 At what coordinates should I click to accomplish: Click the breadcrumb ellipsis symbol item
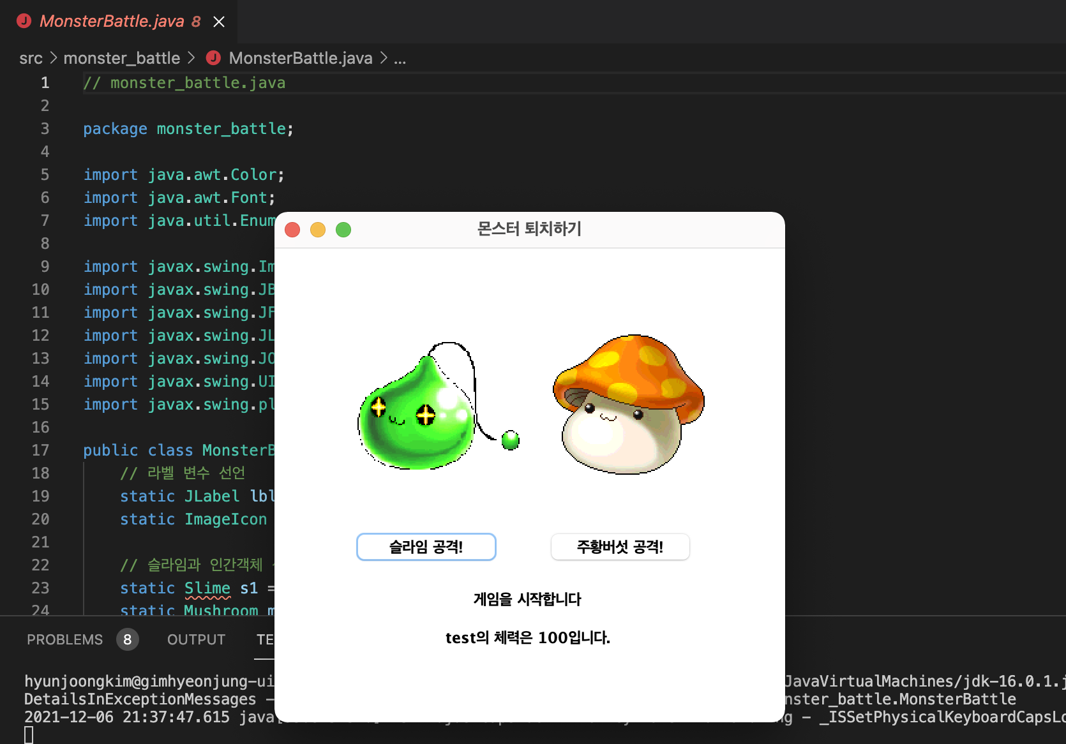(400, 59)
